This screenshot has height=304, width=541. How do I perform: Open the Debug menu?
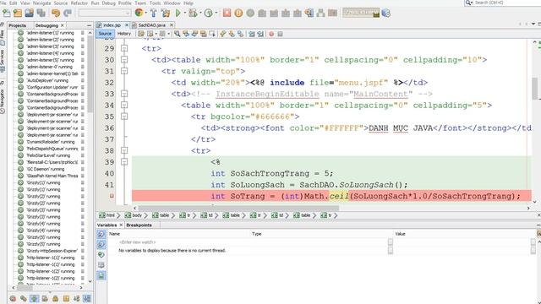[109, 3]
